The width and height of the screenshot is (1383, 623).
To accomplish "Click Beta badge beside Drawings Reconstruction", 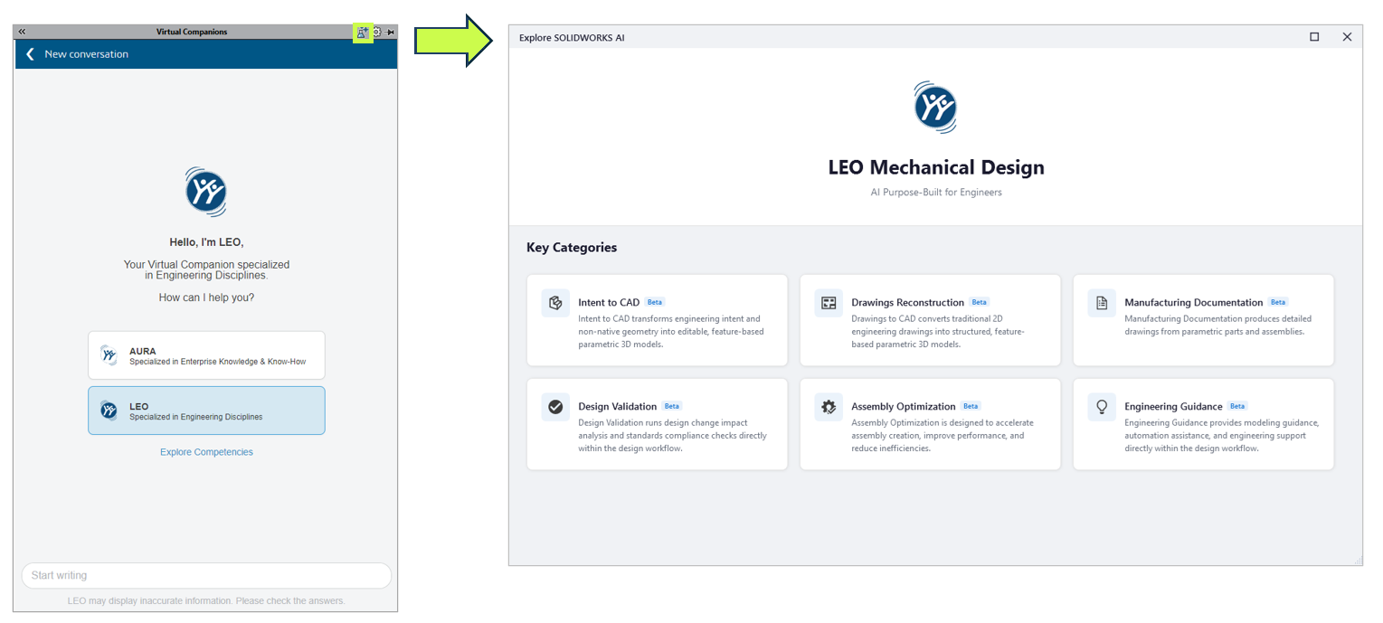I will pos(980,302).
